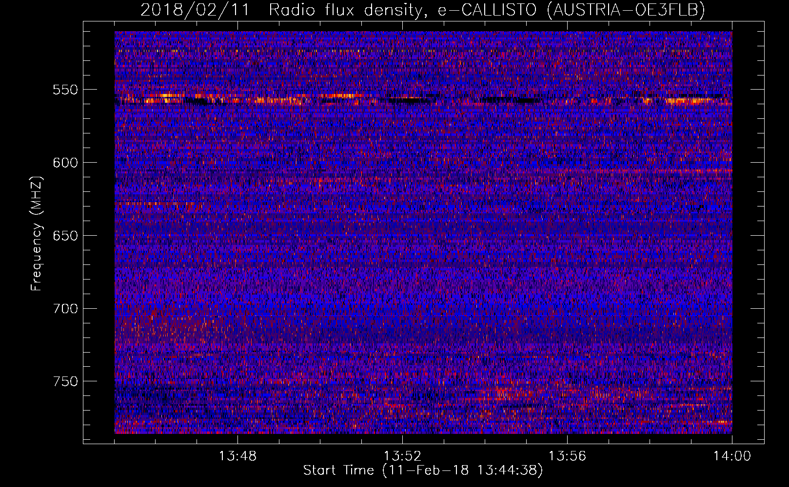Click the 'Start Time (11-Feb-18 13:44:38)' label
Viewport: 789px width, 487px height.
coord(423,470)
